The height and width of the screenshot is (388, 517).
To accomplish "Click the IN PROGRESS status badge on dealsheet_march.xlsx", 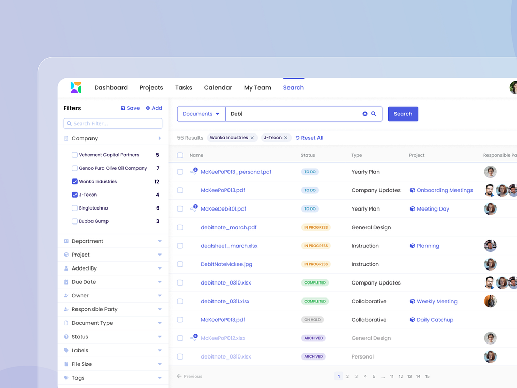I will click(315, 246).
